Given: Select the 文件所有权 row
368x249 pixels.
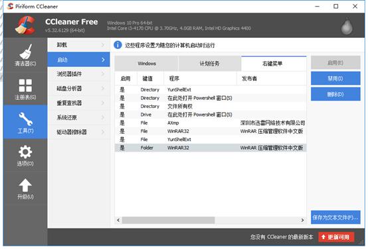Looking at the screenshot, I should (x=211, y=106).
